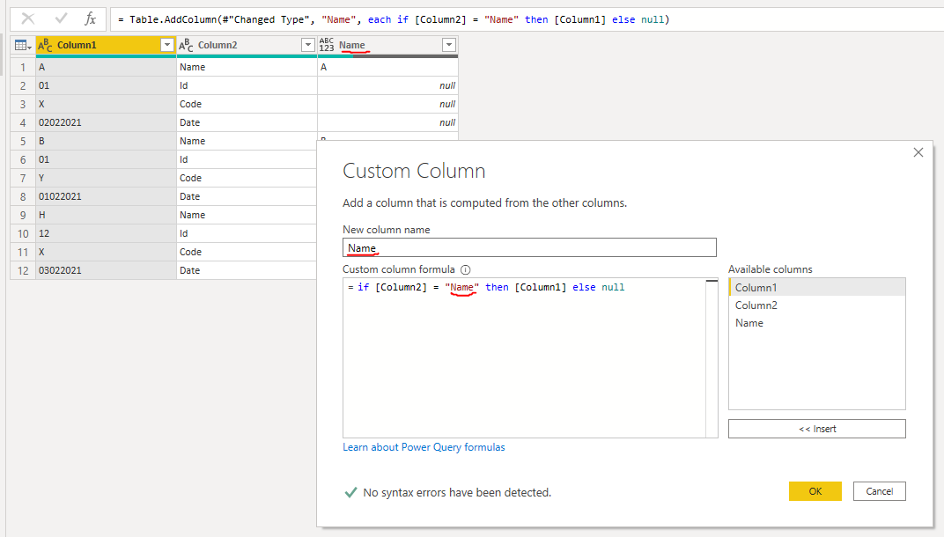
Task: Select row number 12
Action: tap(23, 270)
